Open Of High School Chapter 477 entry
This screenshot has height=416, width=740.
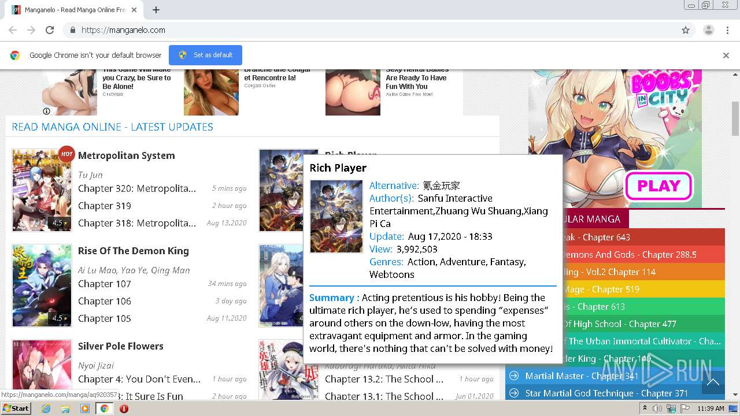(x=643, y=324)
